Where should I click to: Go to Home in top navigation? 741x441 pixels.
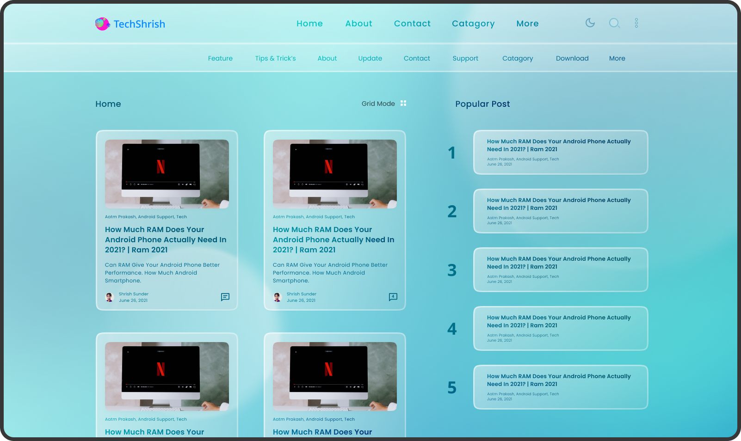click(x=309, y=24)
